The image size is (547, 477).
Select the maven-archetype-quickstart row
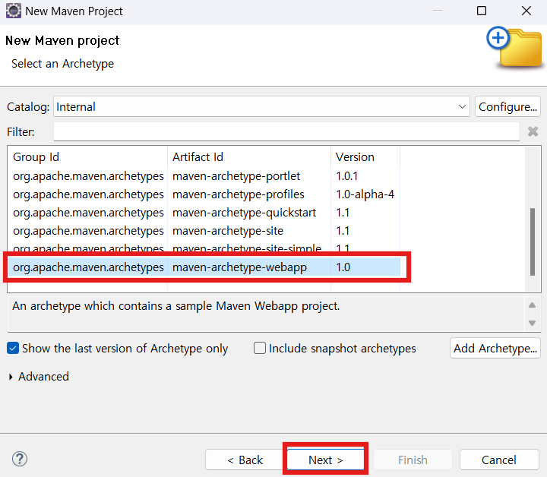point(204,213)
